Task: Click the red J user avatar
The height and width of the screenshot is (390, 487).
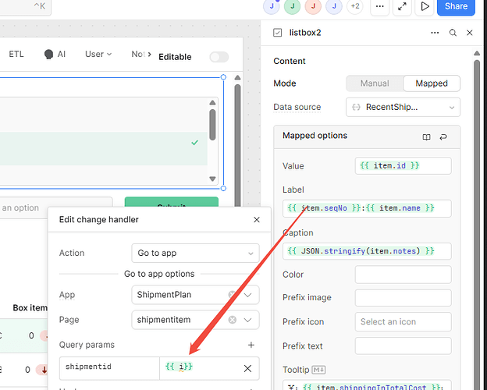Action: click(313, 6)
